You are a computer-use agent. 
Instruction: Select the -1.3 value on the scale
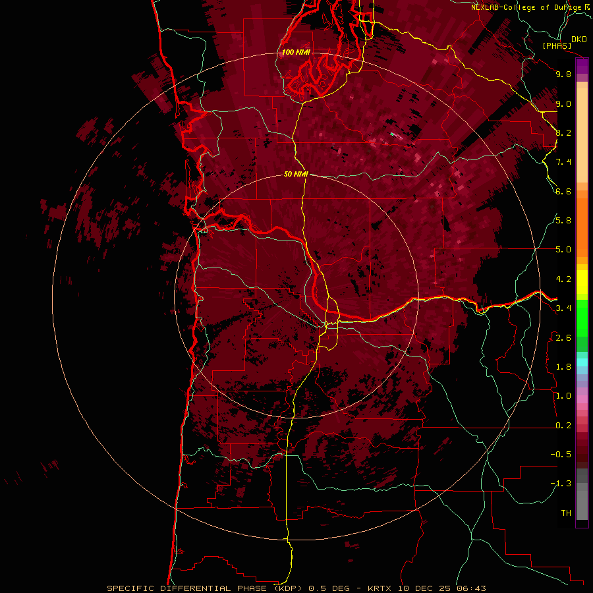561,484
